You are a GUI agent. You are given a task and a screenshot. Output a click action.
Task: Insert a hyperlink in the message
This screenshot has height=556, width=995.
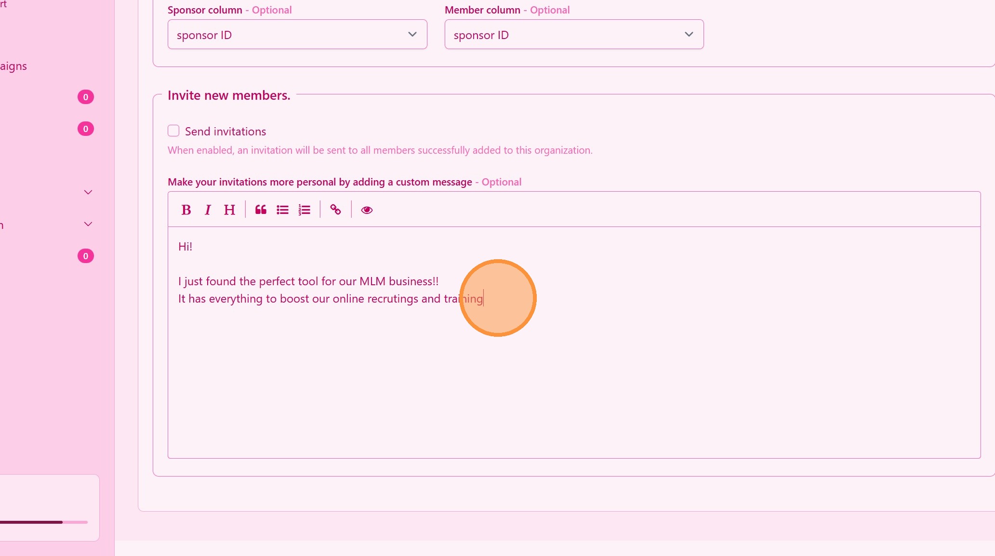(335, 210)
